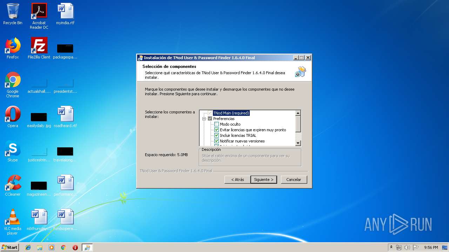Collapse the Preferencias tree node
Screen dimensions: 449x252
pos(204,119)
